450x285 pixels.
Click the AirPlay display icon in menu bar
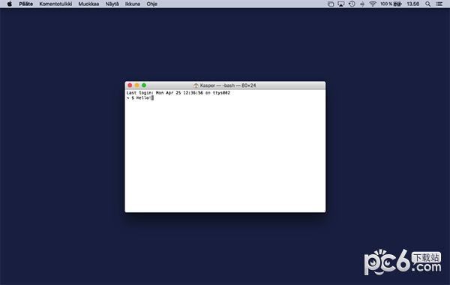pos(341,4)
